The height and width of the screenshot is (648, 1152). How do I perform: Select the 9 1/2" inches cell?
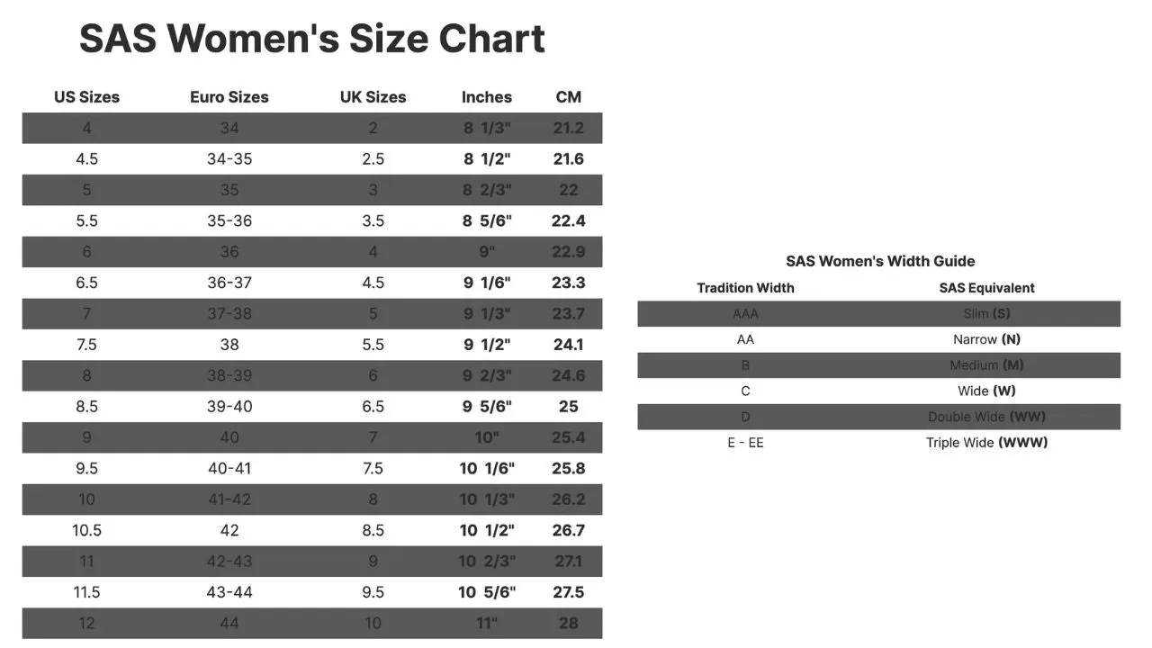click(x=487, y=345)
